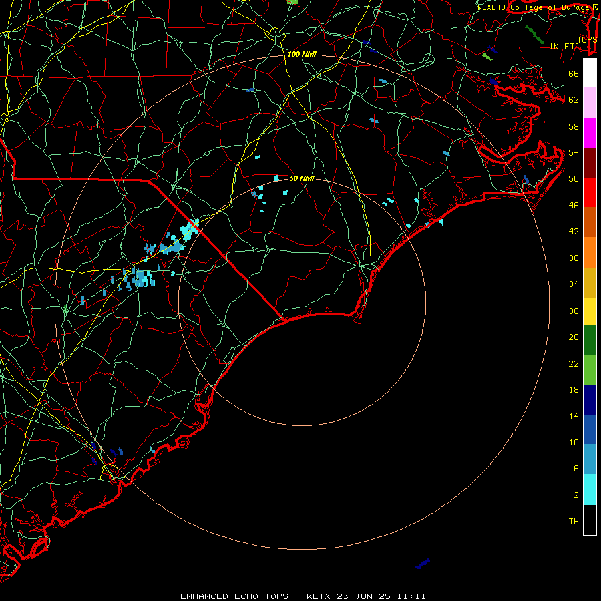This screenshot has height=601, width=601.
Task: Click the legend value 62
Action: [x=574, y=100]
